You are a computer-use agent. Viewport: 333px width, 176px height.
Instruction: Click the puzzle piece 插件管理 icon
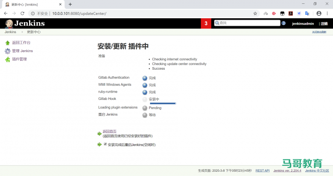pos(7,60)
